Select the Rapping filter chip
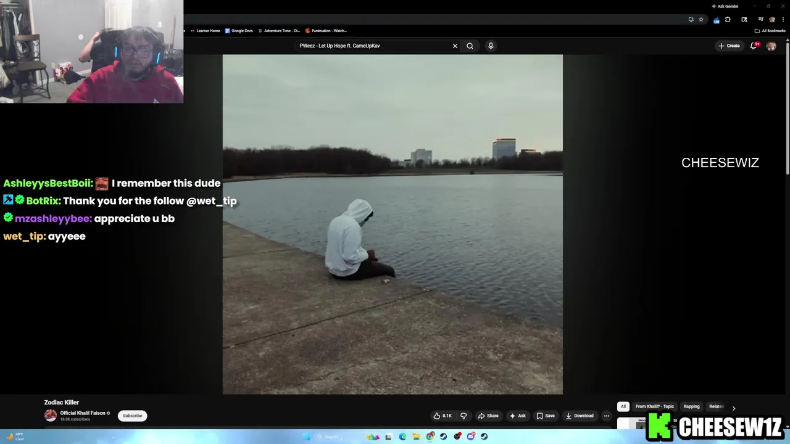This screenshot has height=444, width=790. pyautogui.click(x=691, y=406)
